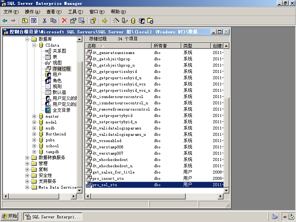Expand the 安全性 folder
This screenshot has height=222, width=296.
pyautogui.click(x=27, y=175)
